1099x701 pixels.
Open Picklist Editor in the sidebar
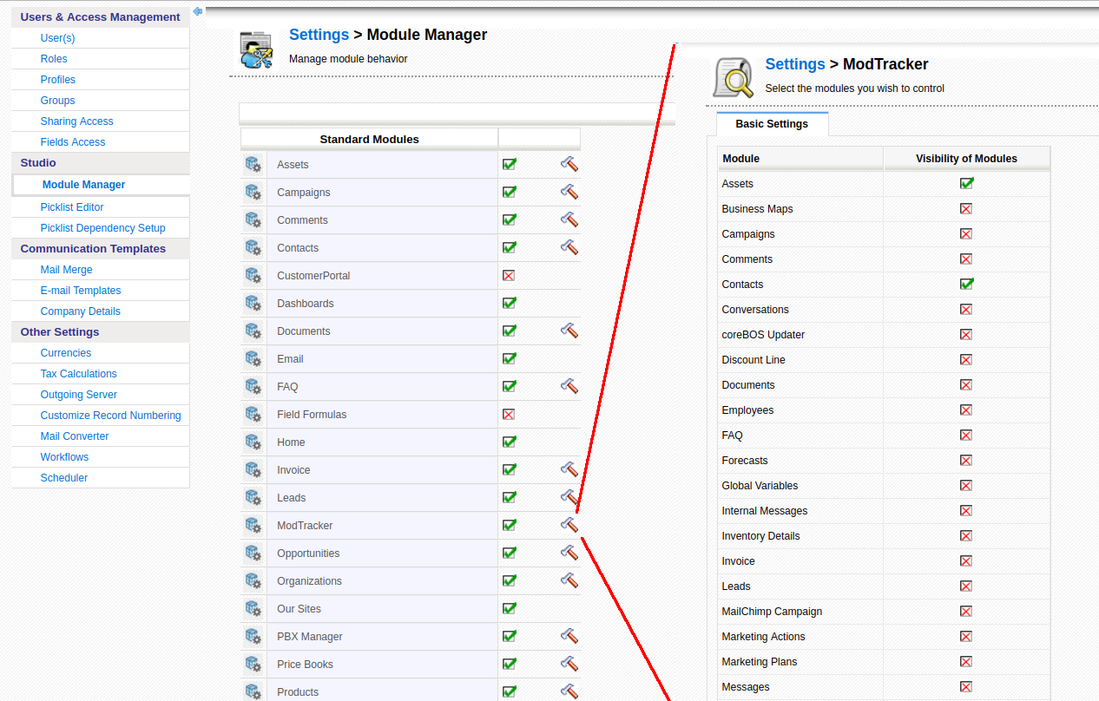tap(72, 207)
